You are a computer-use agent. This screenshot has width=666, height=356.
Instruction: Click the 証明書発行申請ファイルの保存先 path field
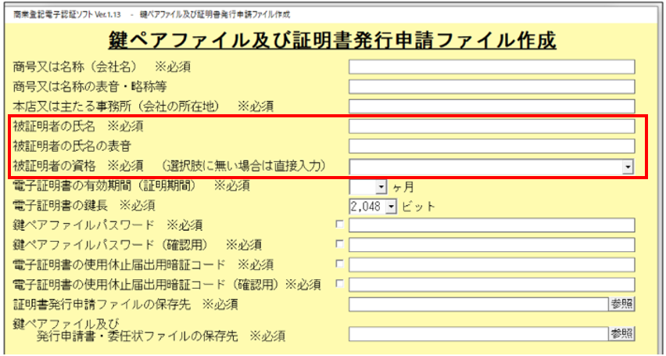point(478,304)
